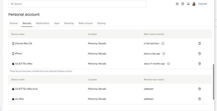Show info for iPhone recent activity
Viewport: 217px width, 111px height.
point(164,53)
